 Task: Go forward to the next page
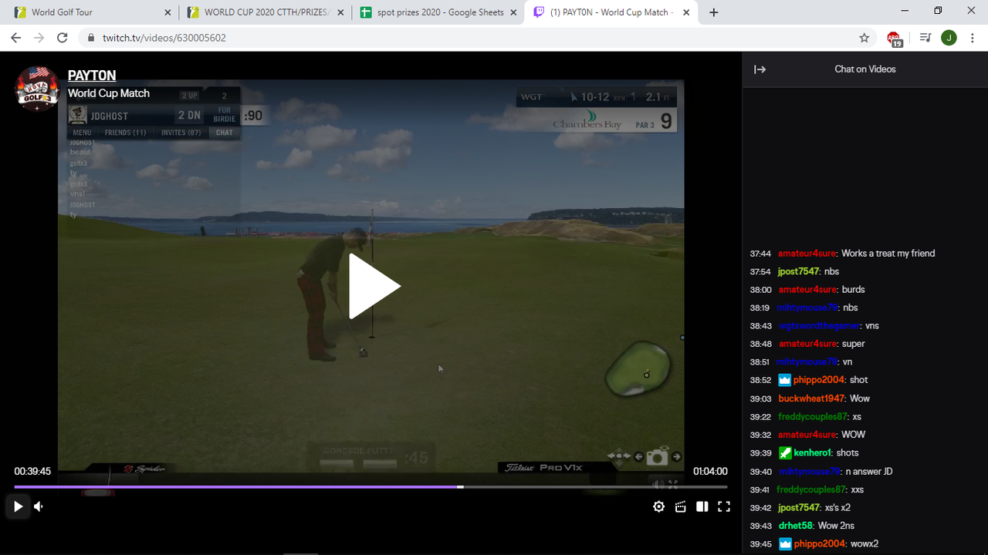39,38
